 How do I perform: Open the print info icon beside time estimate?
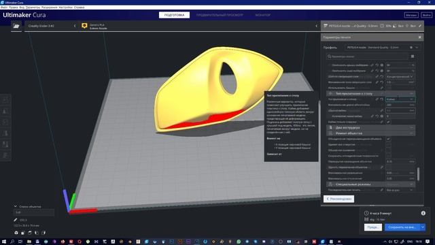423,213
